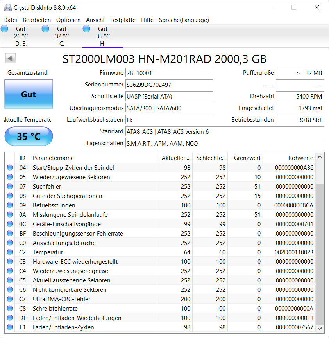Click the scrollbar down arrow of SMART list
329x338 pixels.
click(320, 329)
